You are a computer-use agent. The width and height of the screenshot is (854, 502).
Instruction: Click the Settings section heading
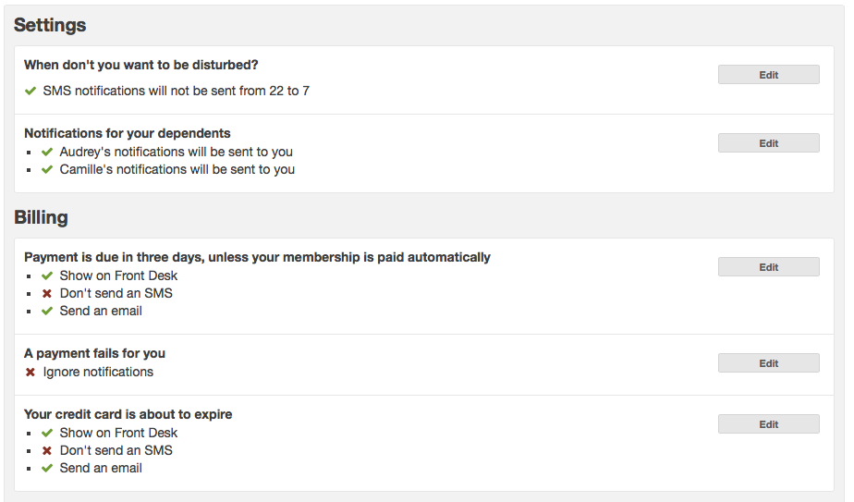tap(50, 25)
